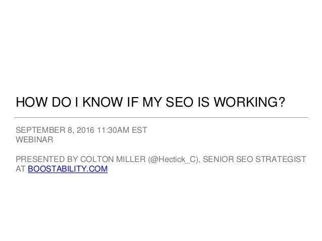Click the word SEO in the title
Screen dimensions: 322x241
179,102
